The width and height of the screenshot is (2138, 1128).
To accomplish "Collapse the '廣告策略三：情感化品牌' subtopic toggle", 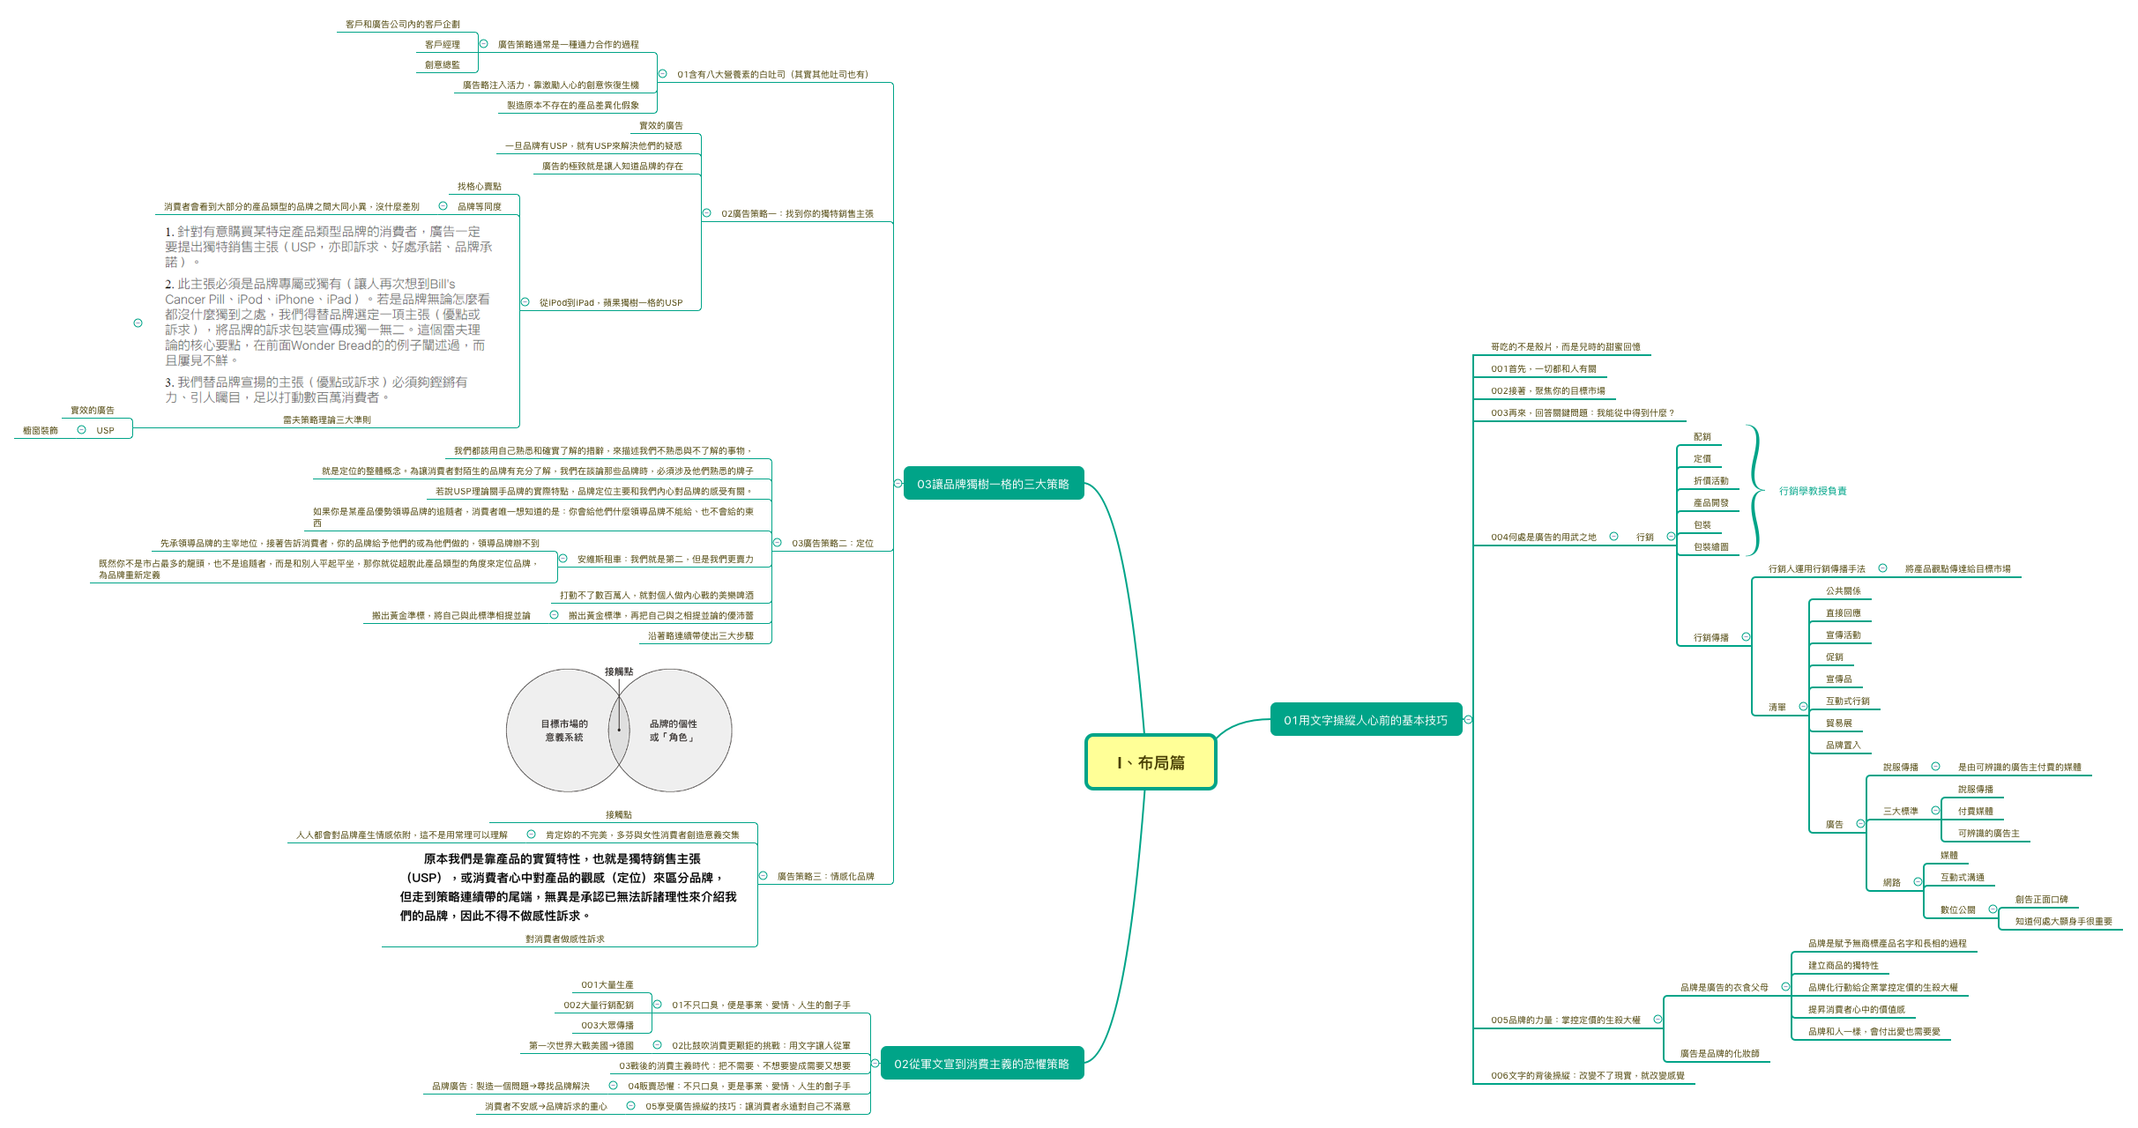I will [x=763, y=876].
